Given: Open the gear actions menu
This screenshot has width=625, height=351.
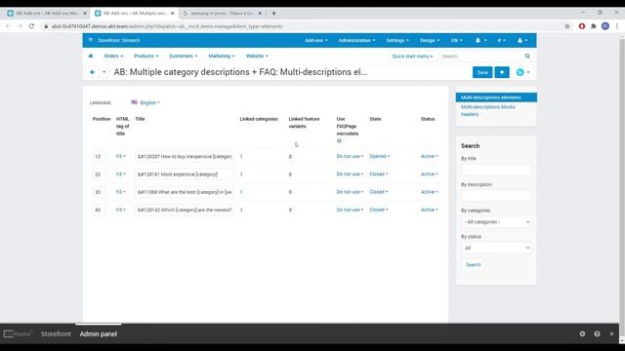Looking at the screenshot, I should click(x=522, y=72).
